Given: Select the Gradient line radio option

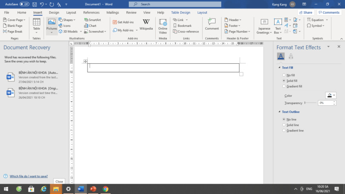Looking at the screenshot, I should pos(284,131).
